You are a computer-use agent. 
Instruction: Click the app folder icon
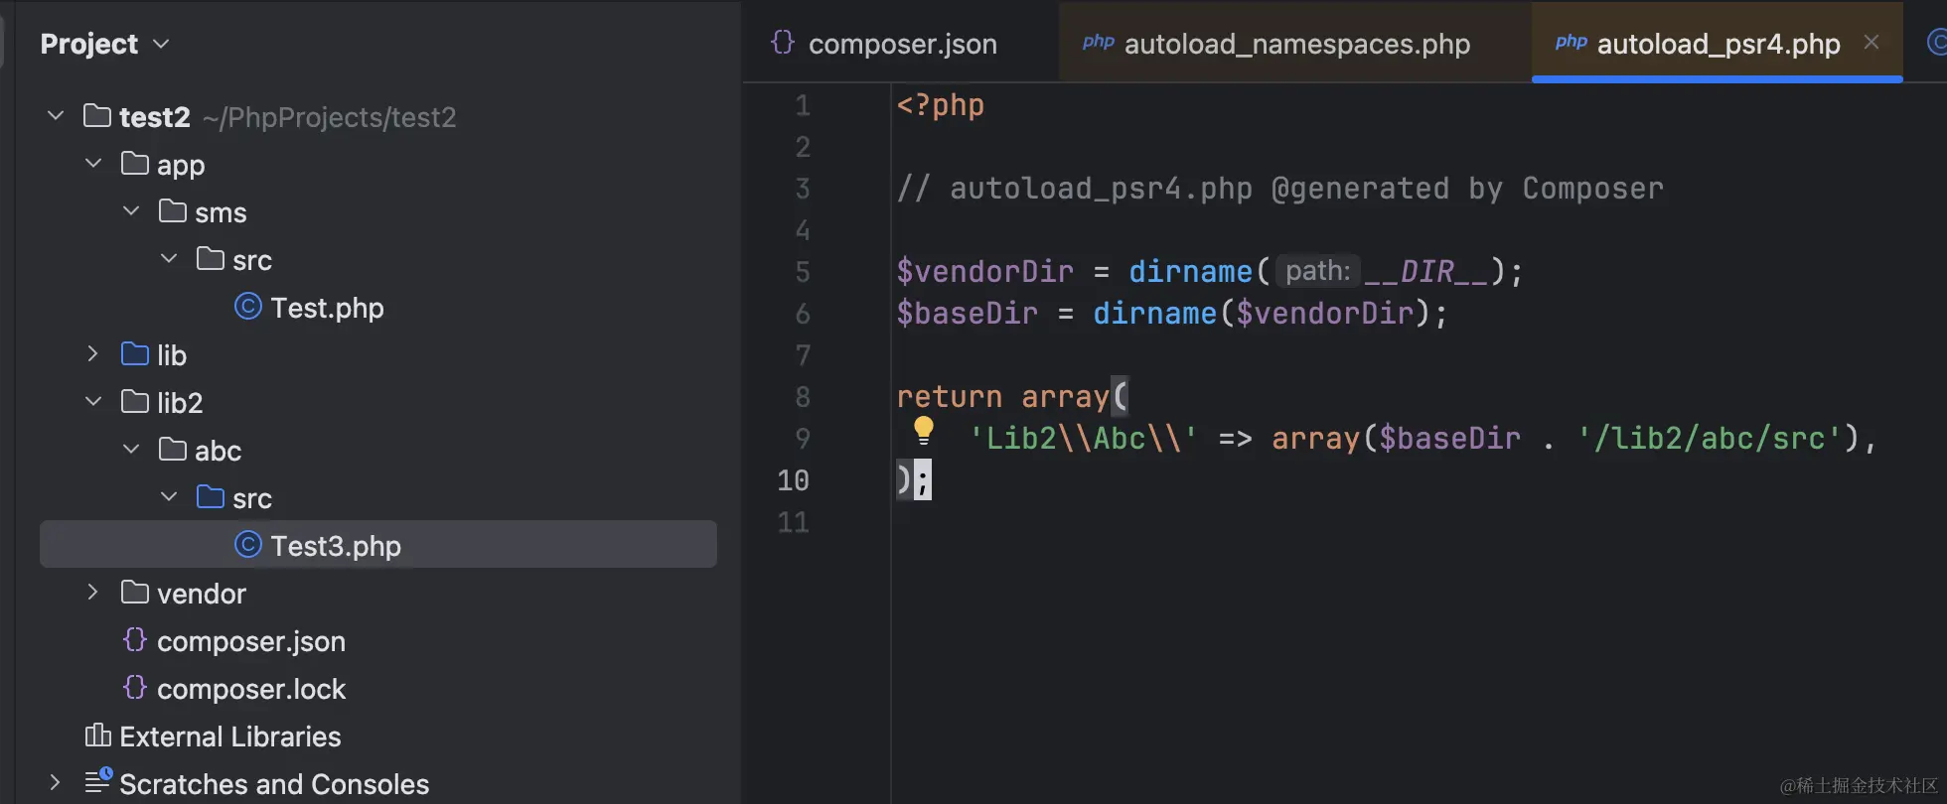pyautogui.click(x=135, y=163)
